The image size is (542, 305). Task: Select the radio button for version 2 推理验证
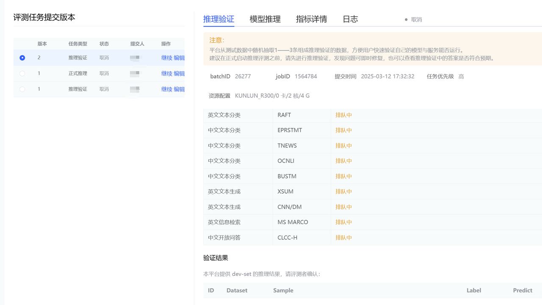22,58
